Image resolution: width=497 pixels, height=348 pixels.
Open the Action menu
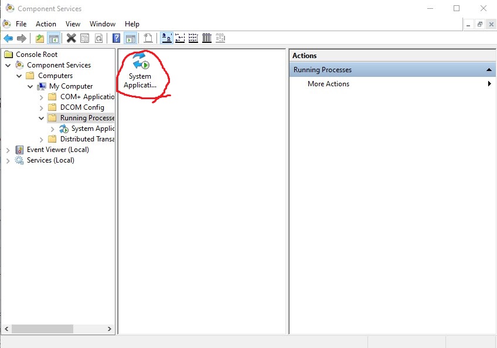(46, 24)
